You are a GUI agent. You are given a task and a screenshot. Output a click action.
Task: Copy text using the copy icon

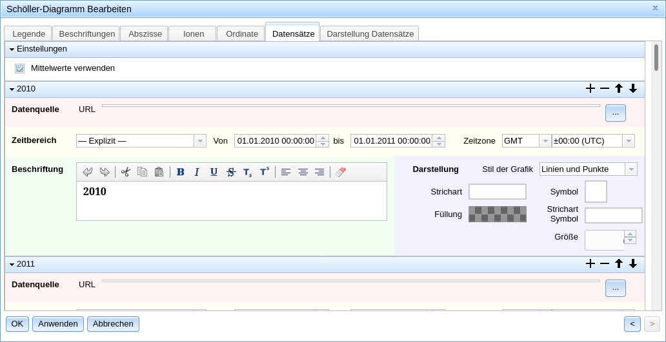(142, 172)
